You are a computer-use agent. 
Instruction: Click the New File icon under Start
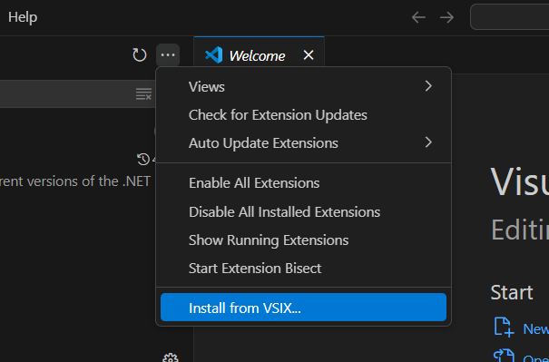click(504, 327)
